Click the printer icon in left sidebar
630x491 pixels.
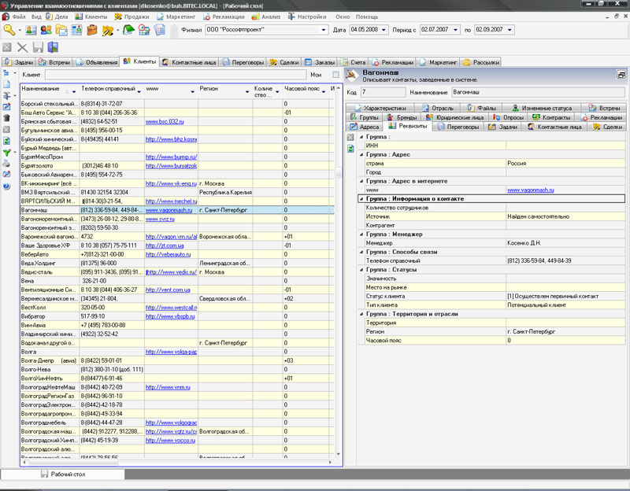pyautogui.click(x=6, y=164)
